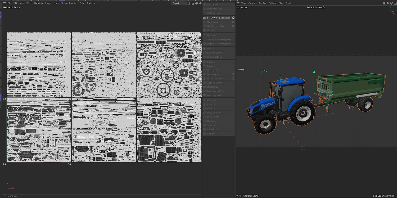
Task: Click the Flip Sequence icon
Action: pos(205,121)
